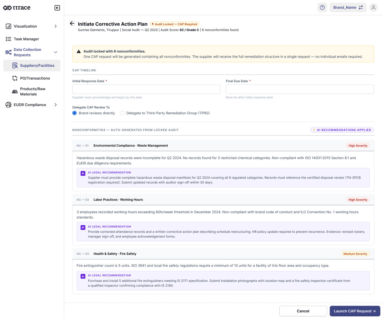The image size is (383, 319).
Task: Click the ttrace logo
Action: tap(17, 8)
